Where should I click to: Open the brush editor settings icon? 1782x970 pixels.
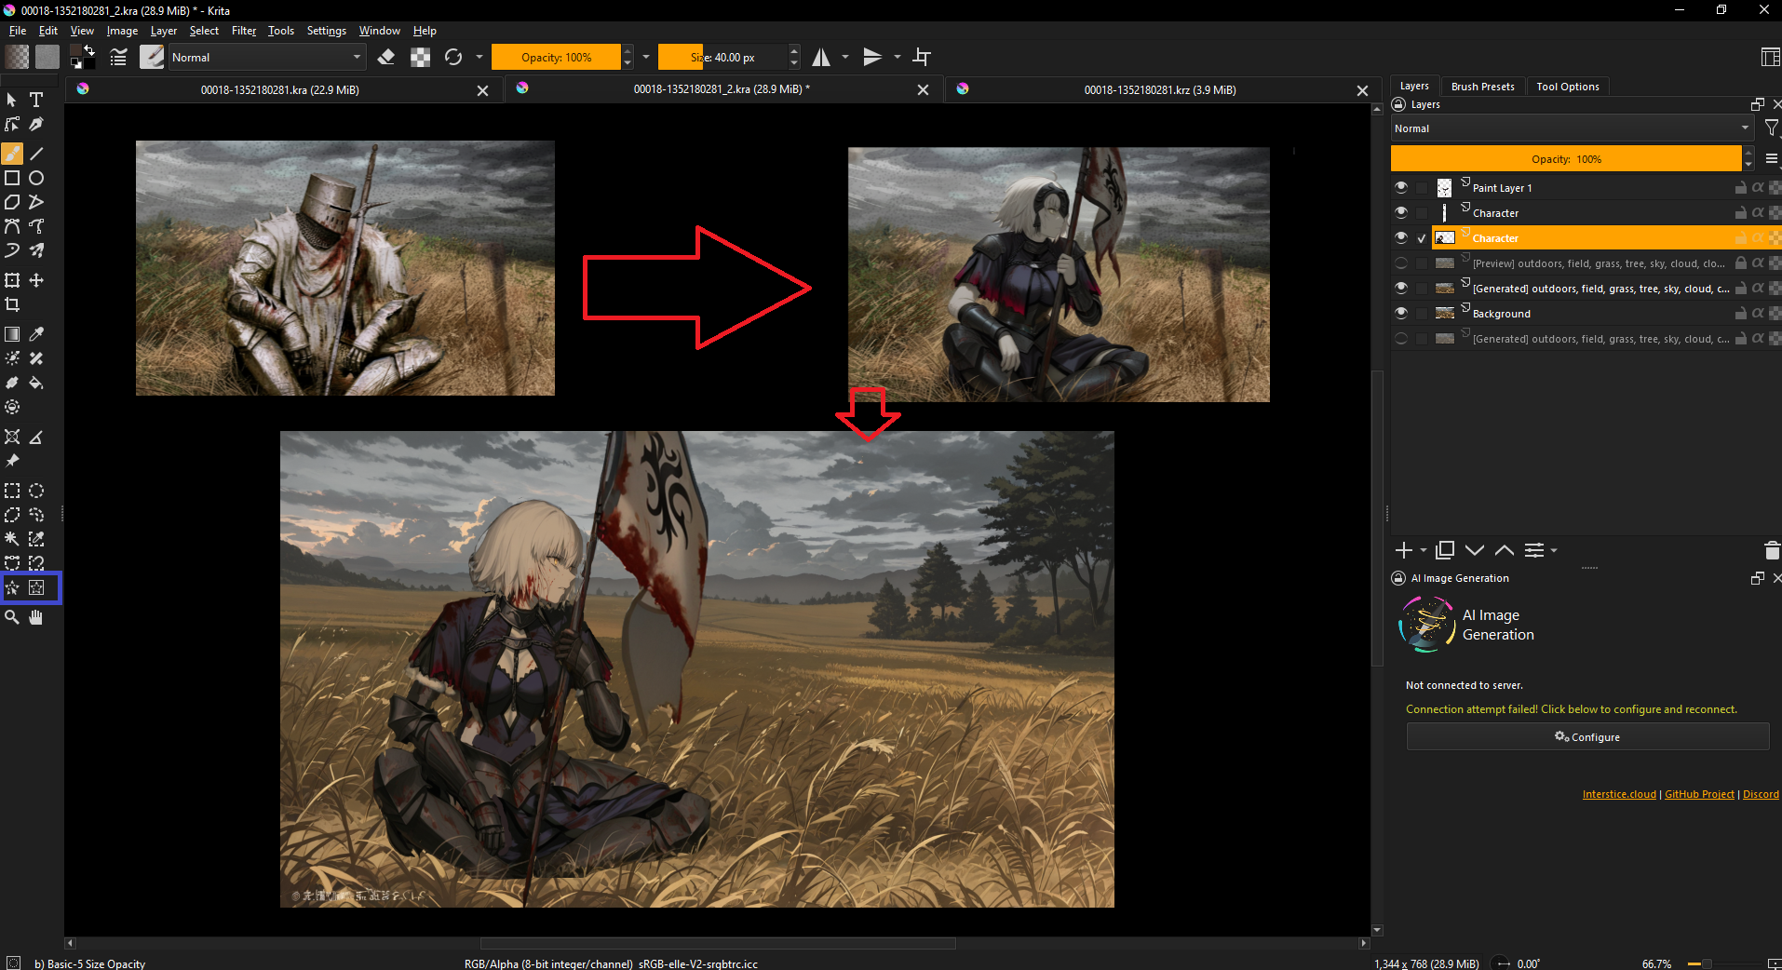(x=118, y=57)
